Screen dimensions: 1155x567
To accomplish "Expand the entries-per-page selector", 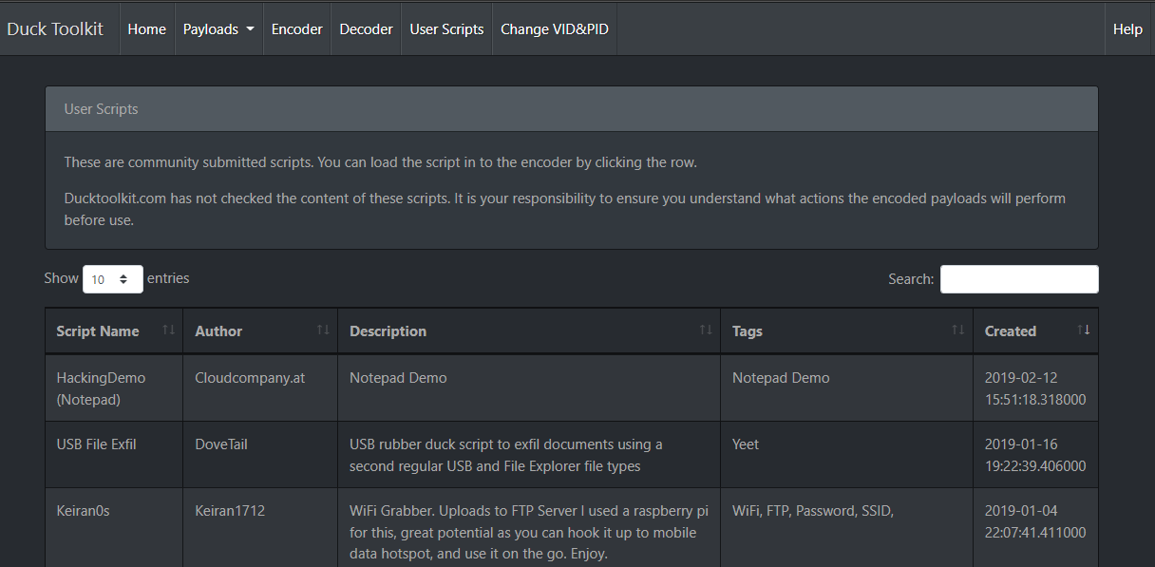I will click(113, 279).
